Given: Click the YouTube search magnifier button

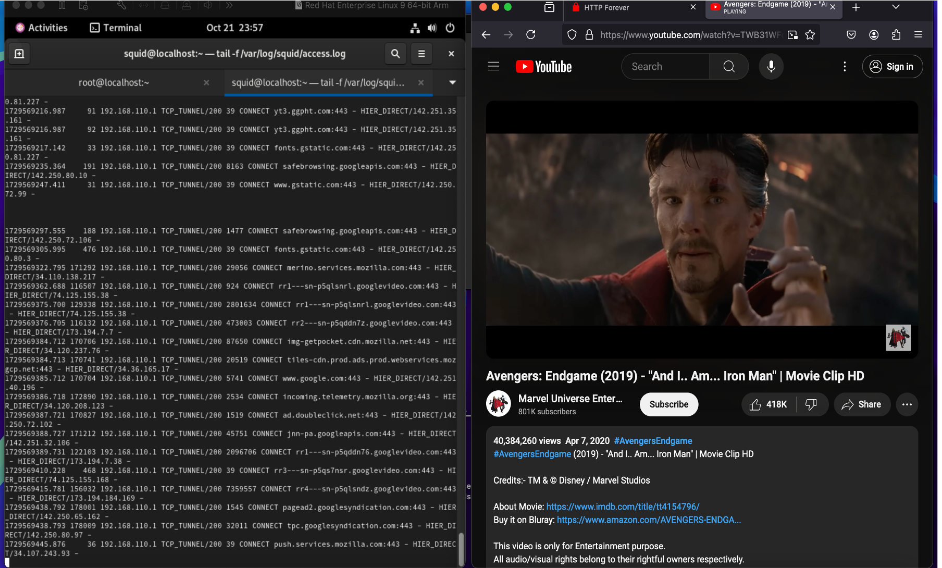Looking at the screenshot, I should pos(729,67).
